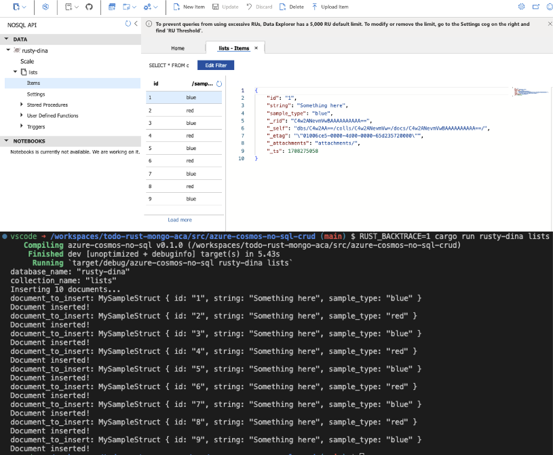Open Settings under lists
Screen dimensions: 553x455
[x=36, y=94]
